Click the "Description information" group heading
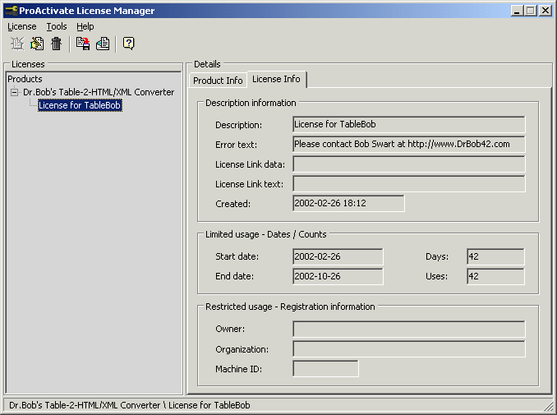This screenshot has height=415, width=557. click(x=251, y=103)
